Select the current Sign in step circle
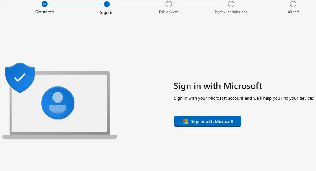316x171 pixels. [106, 4]
